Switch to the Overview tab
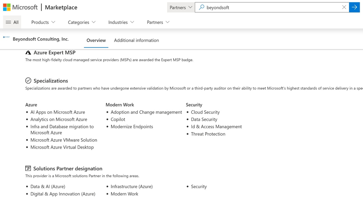 pyautogui.click(x=96, y=40)
